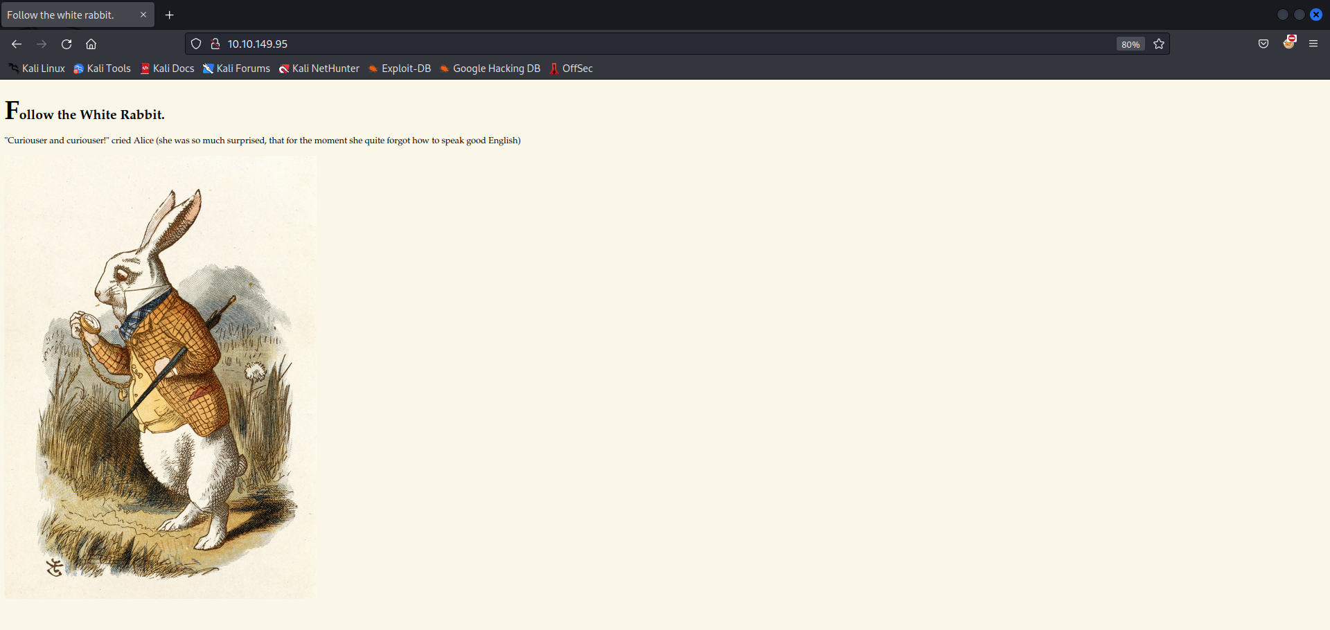The height and width of the screenshot is (630, 1330).
Task: Open the Firefox application menu
Action: coord(1313,44)
